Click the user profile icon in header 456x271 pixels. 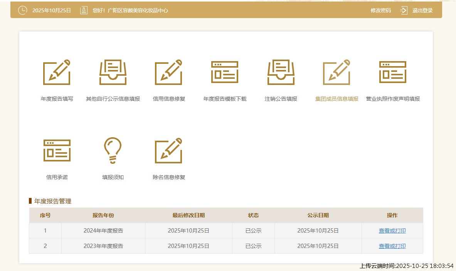point(84,10)
